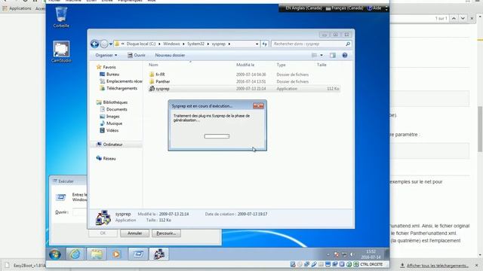Click System32 in the address path
The height and width of the screenshot is (271, 483).
tap(195, 44)
